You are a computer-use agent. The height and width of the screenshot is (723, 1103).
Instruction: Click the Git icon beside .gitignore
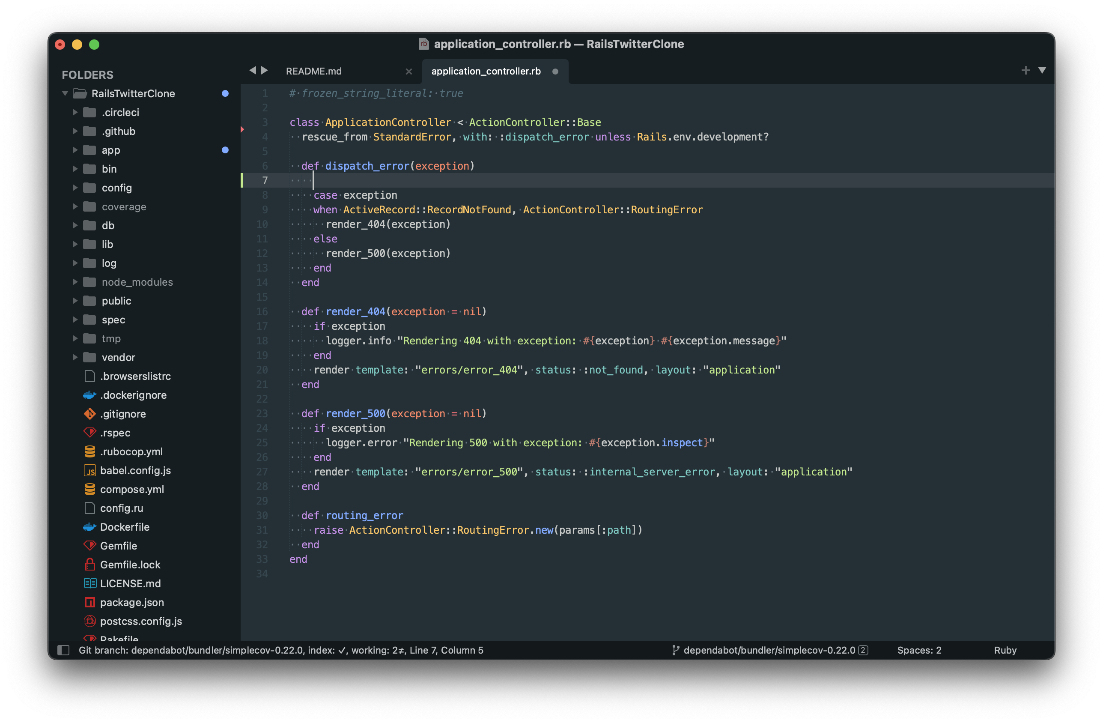89,414
